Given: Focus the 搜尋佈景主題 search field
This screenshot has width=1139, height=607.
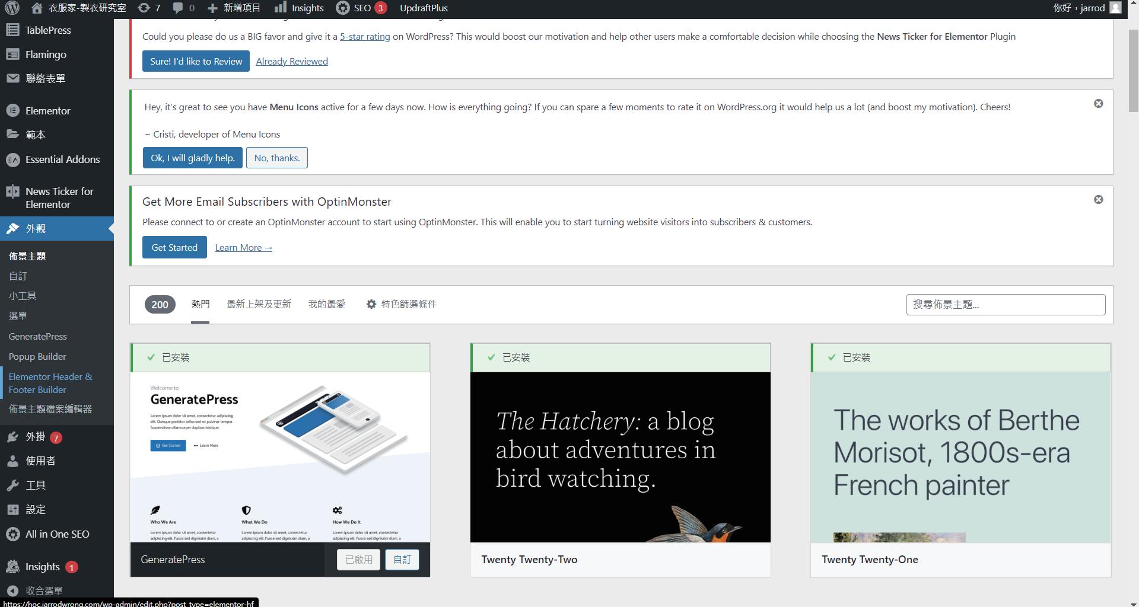Looking at the screenshot, I should pyautogui.click(x=1006, y=305).
